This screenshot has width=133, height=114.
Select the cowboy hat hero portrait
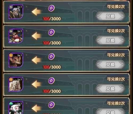(16, 36)
